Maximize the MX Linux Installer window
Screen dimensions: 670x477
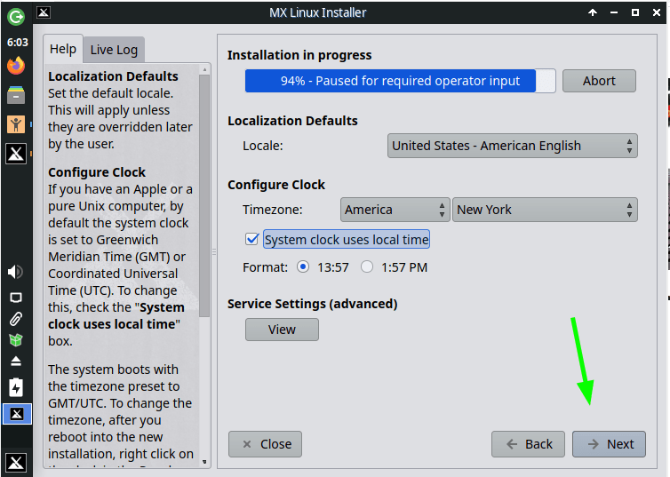point(635,12)
